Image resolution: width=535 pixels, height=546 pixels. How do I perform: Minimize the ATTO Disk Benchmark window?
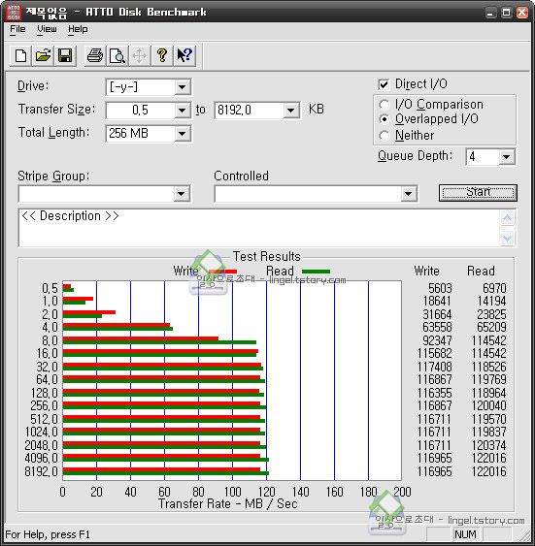[490, 13]
